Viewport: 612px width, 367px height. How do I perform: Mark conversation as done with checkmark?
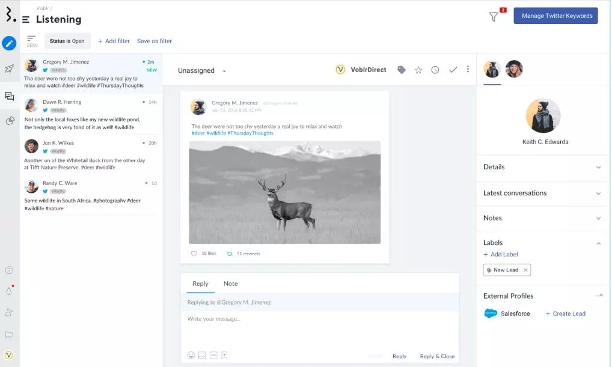pyautogui.click(x=453, y=70)
